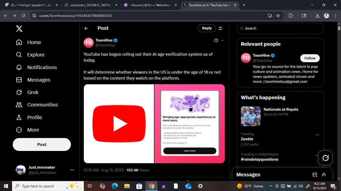Open Settings gear on taskbar
This screenshot has width=341, height=191.
pyautogui.click(x=200, y=186)
